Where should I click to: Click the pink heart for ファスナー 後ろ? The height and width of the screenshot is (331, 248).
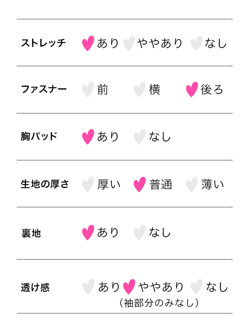192,90
